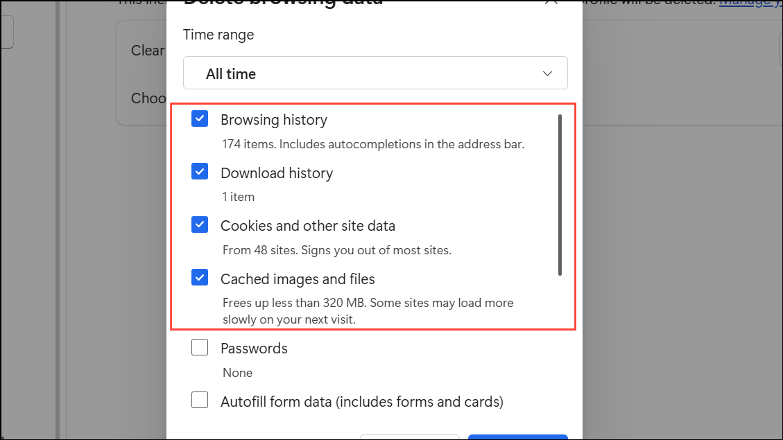Screen dimensions: 783x440
Task: Click the 'Time range' heading label
Action: 218,35
